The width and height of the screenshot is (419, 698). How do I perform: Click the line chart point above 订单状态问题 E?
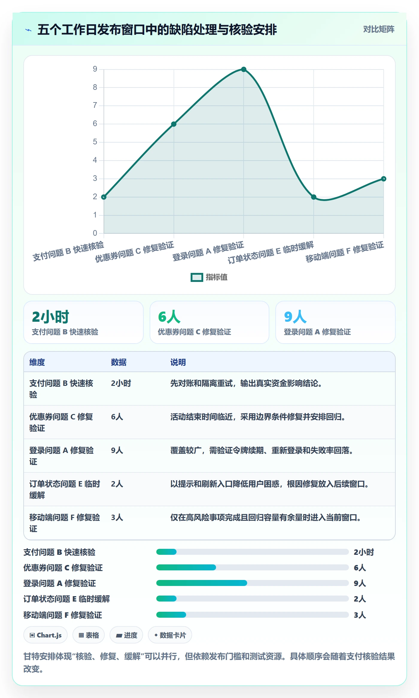pos(314,197)
